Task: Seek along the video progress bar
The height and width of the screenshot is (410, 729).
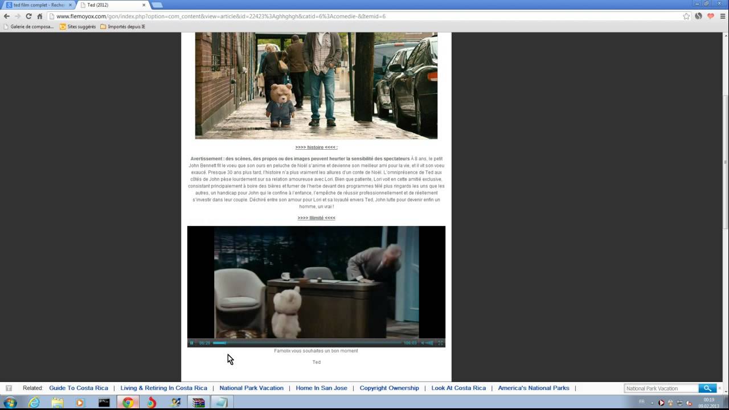Action: coord(307,343)
